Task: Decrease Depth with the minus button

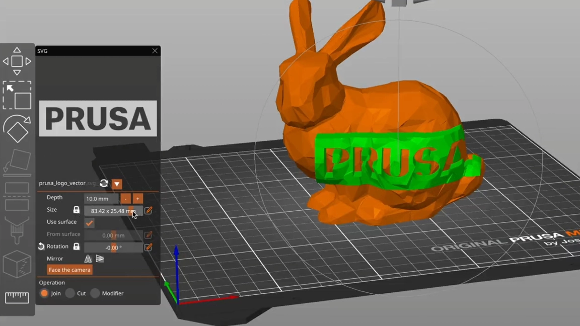Action: [x=126, y=199]
